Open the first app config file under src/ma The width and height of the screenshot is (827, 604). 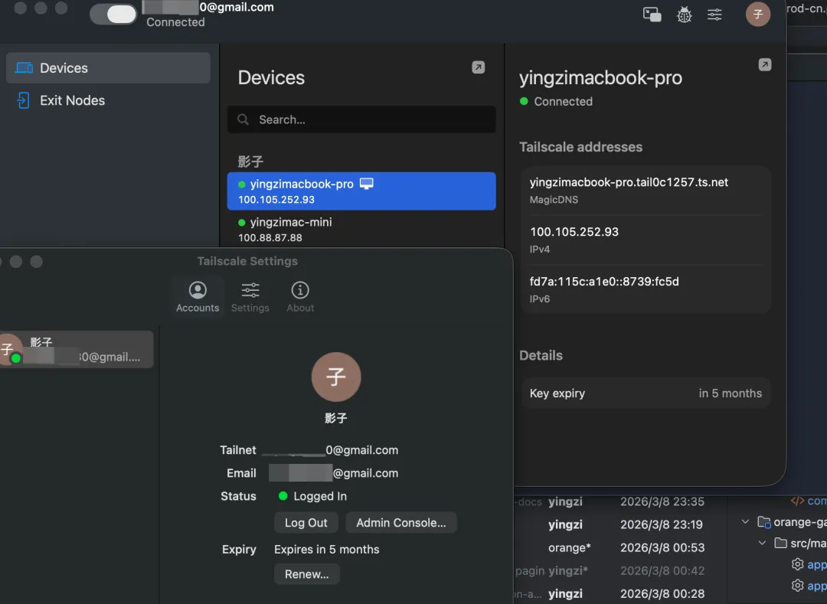[x=809, y=564]
